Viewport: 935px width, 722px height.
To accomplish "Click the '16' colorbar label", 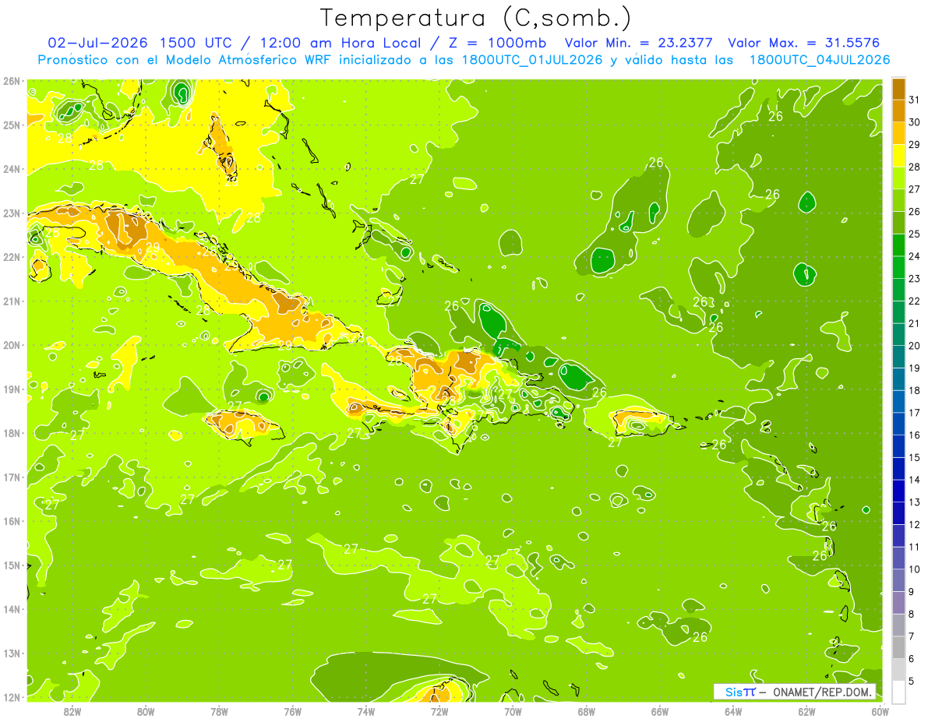I will pyautogui.click(x=915, y=435).
